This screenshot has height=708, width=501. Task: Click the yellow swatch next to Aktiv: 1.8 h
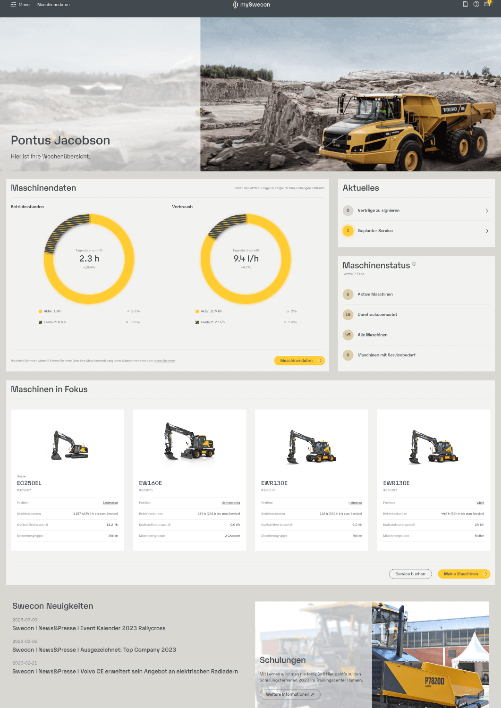tap(40, 312)
